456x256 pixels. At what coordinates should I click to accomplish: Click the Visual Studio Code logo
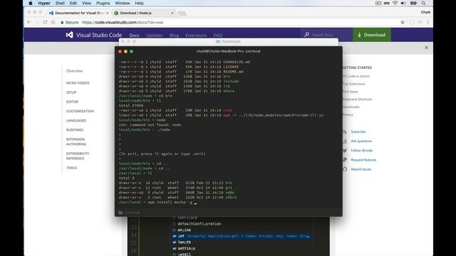93,35
